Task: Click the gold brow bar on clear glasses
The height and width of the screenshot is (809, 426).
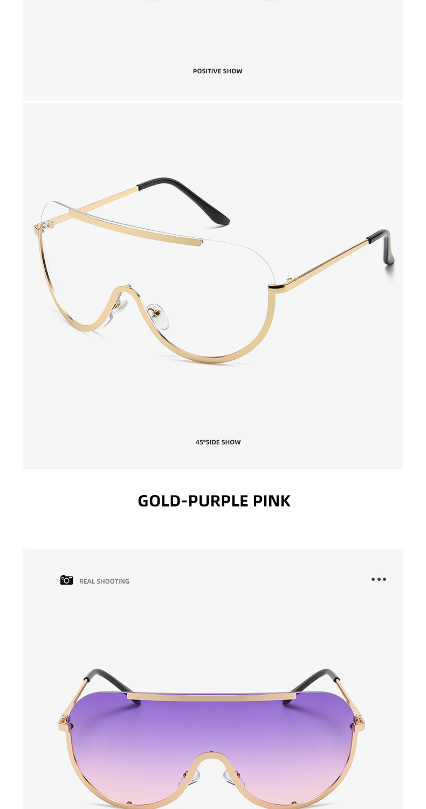Action: coord(135,228)
